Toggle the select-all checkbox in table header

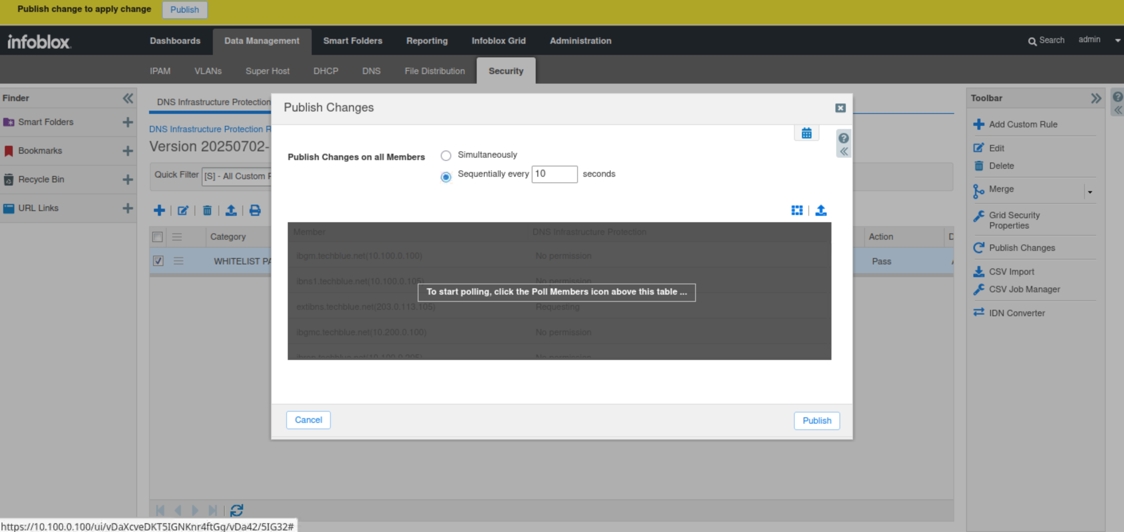[x=157, y=237]
